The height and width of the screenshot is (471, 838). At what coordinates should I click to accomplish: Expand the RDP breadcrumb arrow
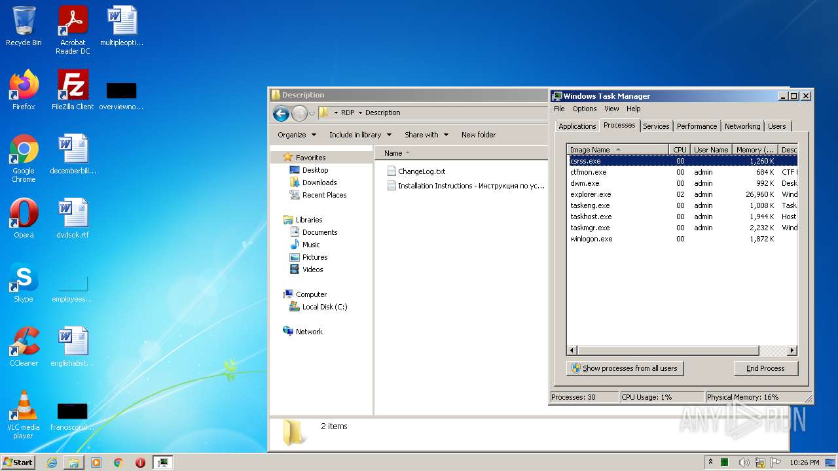pyautogui.click(x=360, y=113)
